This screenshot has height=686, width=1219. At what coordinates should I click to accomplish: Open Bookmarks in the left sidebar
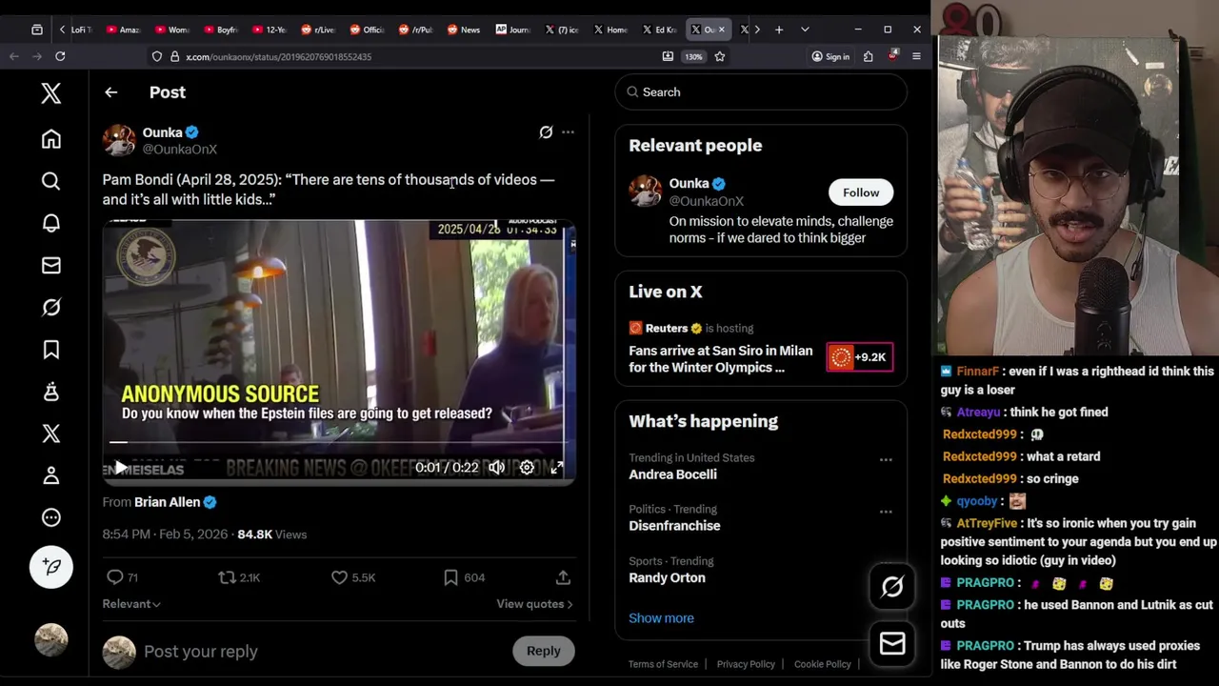pyautogui.click(x=51, y=350)
